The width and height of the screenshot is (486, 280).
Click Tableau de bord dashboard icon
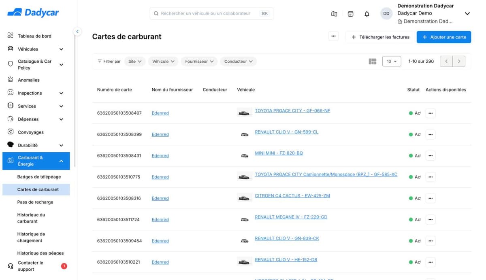[x=11, y=36]
